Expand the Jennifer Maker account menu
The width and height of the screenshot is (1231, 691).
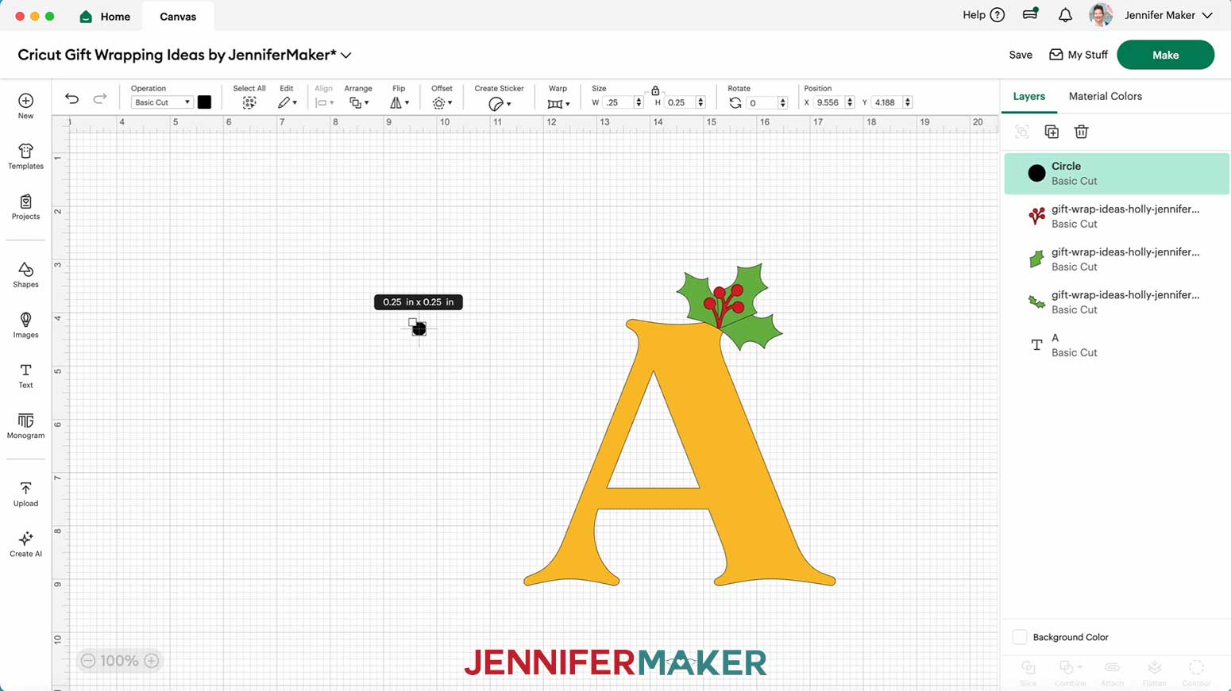1207,15
